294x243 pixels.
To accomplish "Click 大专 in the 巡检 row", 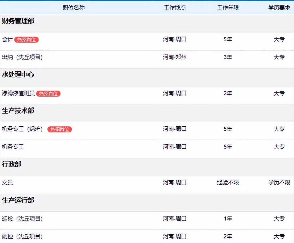I will coord(279,219).
